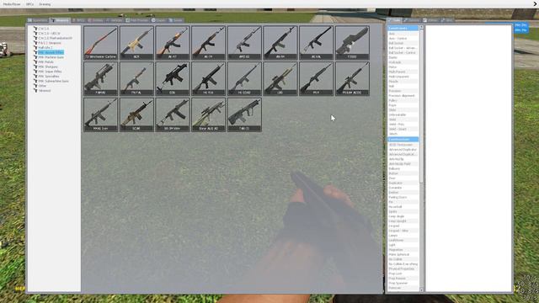
Task: Click tool list scrollbar up arrow
Action: pyautogui.click(x=421, y=28)
